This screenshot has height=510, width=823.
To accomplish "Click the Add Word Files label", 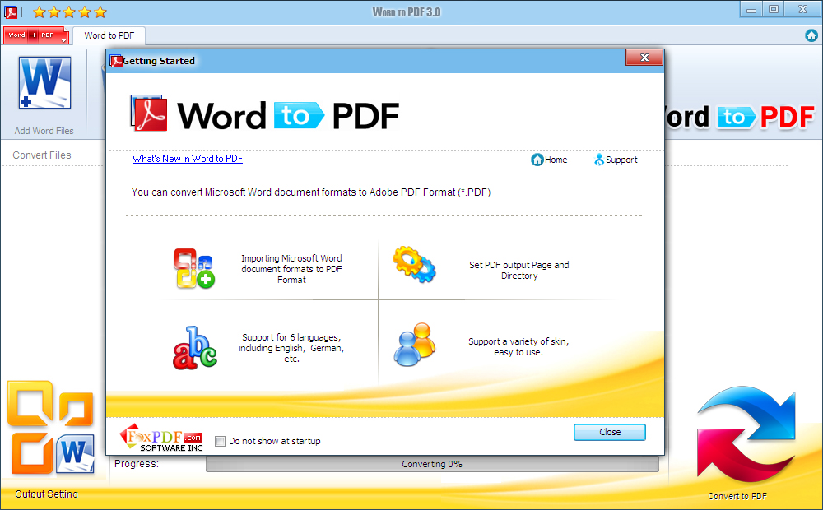I will pyautogui.click(x=44, y=131).
